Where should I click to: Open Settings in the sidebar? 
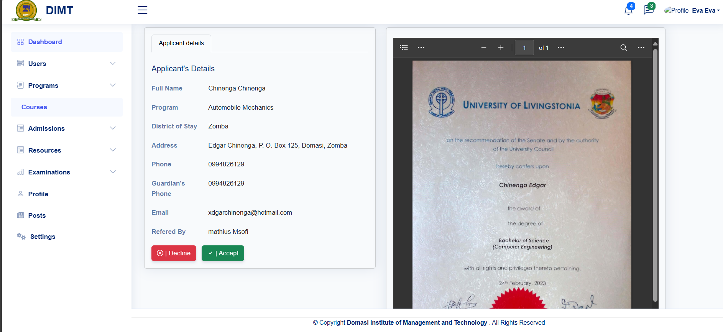tap(43, 237)
